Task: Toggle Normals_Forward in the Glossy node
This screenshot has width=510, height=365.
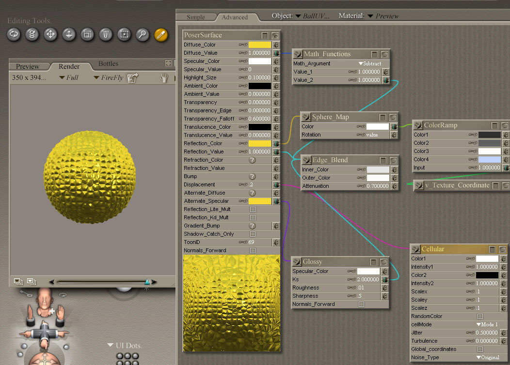Action: tap(361, 304)
